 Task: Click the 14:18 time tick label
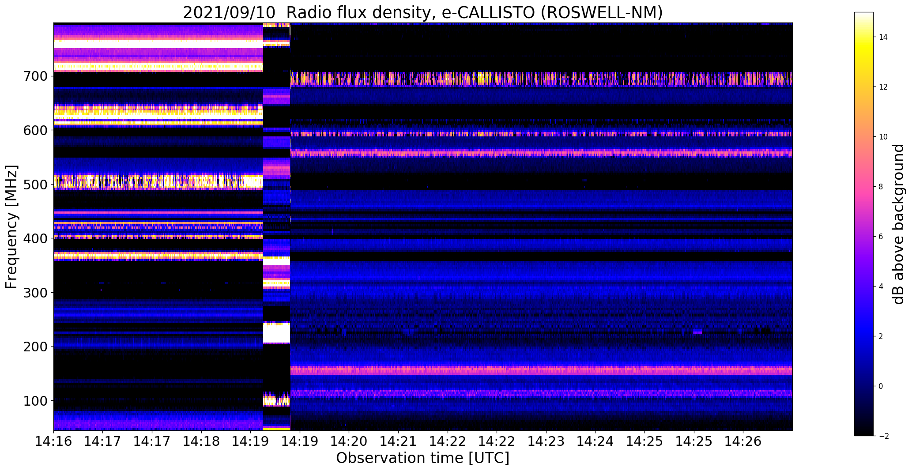pyautogui.click(x=201, y=441)
